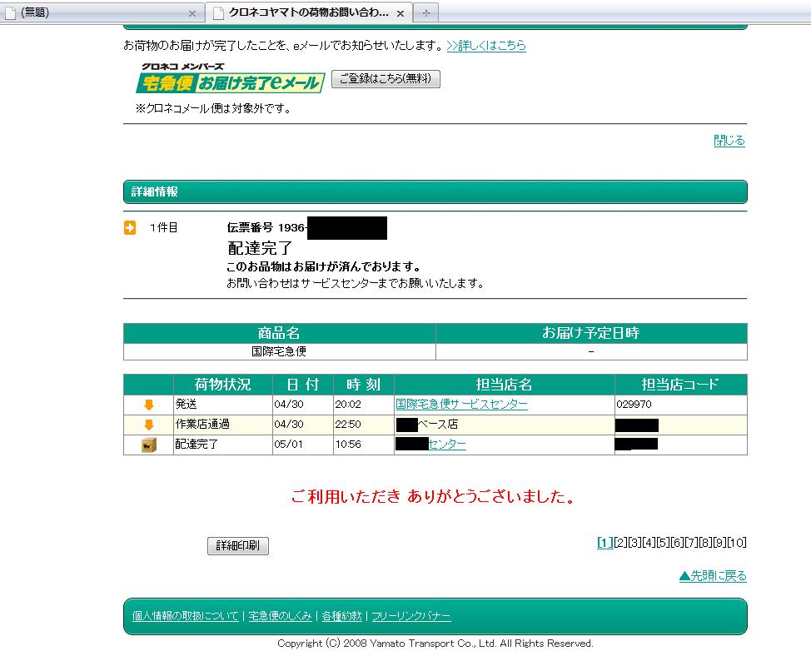Click the 閉じる link

pos(729,140)
